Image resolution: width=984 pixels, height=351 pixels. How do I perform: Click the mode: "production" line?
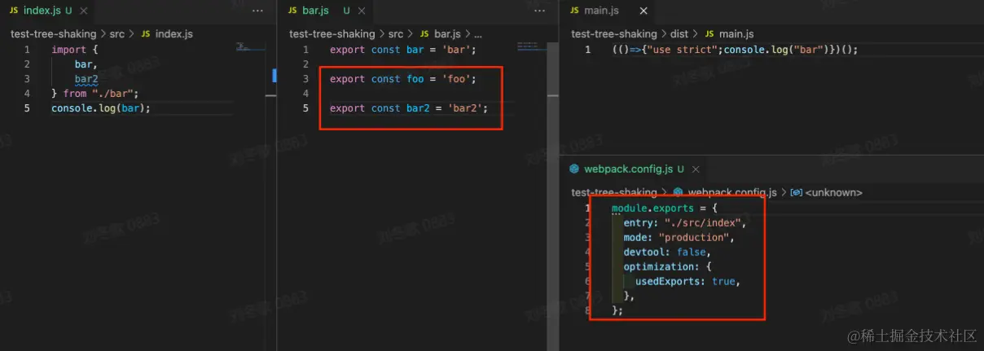(679, 238)
